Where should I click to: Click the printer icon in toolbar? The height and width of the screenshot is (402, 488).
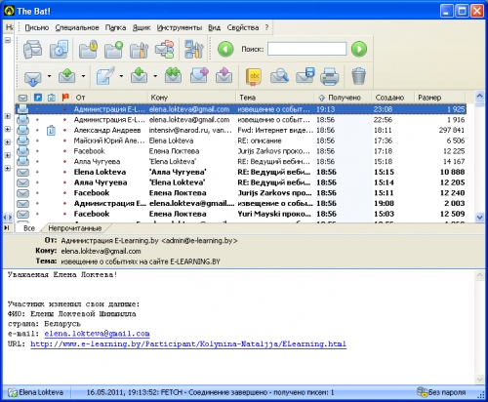[329, 76]
